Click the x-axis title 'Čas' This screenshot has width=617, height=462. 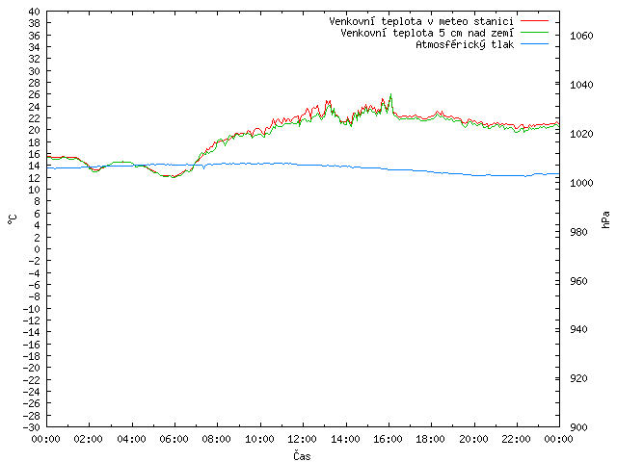click(x=302, y=455)
